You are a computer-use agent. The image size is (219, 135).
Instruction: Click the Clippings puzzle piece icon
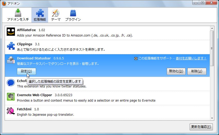pyautogui.click(x=11, y=46)
